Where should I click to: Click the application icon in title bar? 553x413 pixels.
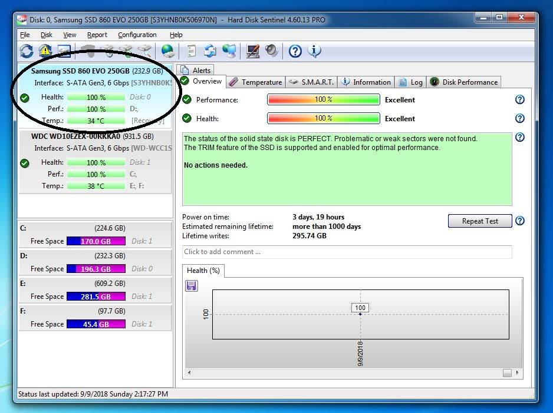click(x=22, y=20)
